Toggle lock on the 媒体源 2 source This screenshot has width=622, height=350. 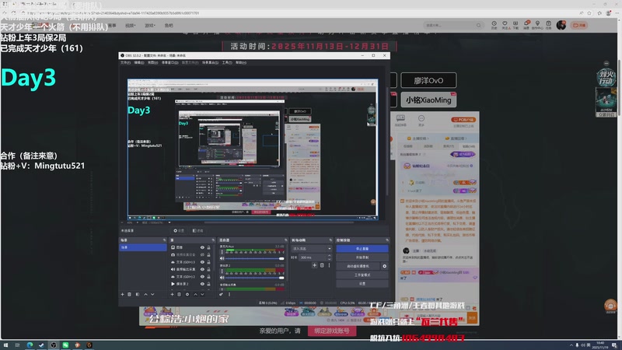pos(208,284)
